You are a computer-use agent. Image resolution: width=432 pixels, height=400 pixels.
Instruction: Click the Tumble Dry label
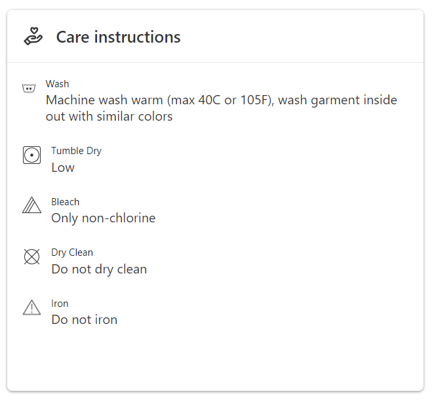click(76, 151)
